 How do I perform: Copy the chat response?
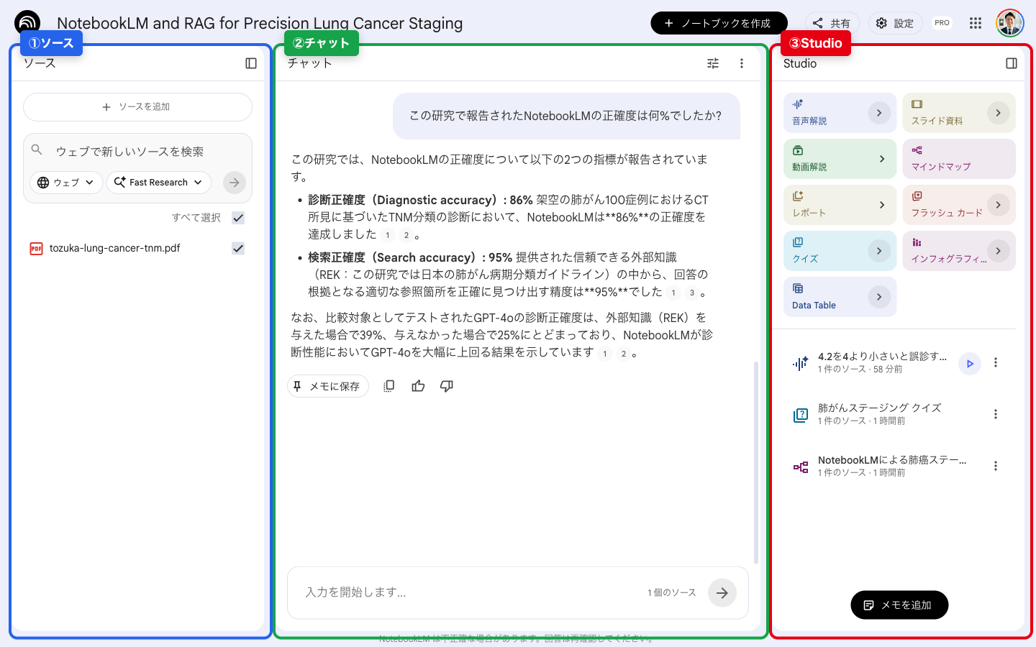(389, 386)
